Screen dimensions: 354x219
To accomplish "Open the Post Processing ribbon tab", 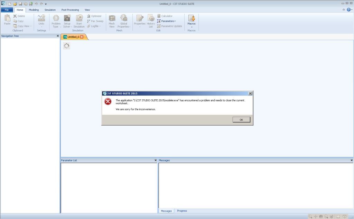I will [x=70, y=10].
